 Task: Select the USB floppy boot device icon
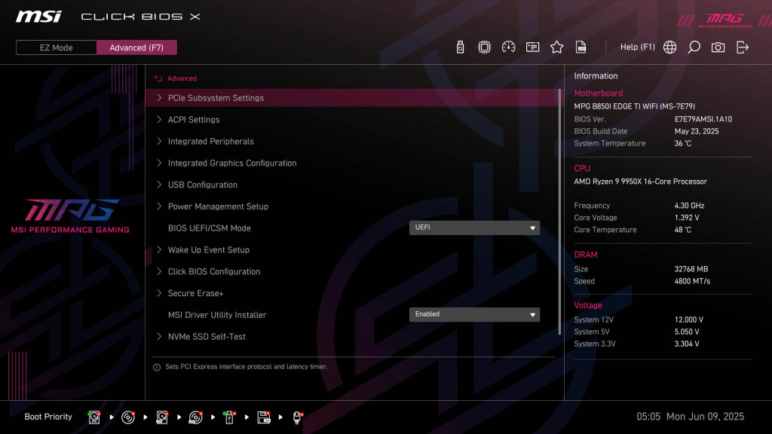pyautogui.click(x=264, y=417)
